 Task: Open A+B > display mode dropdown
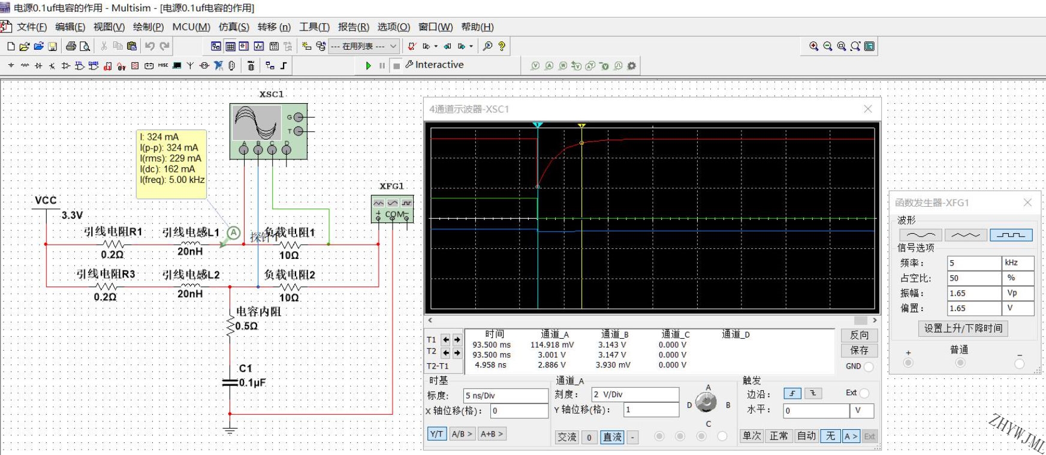coord(492,434)
